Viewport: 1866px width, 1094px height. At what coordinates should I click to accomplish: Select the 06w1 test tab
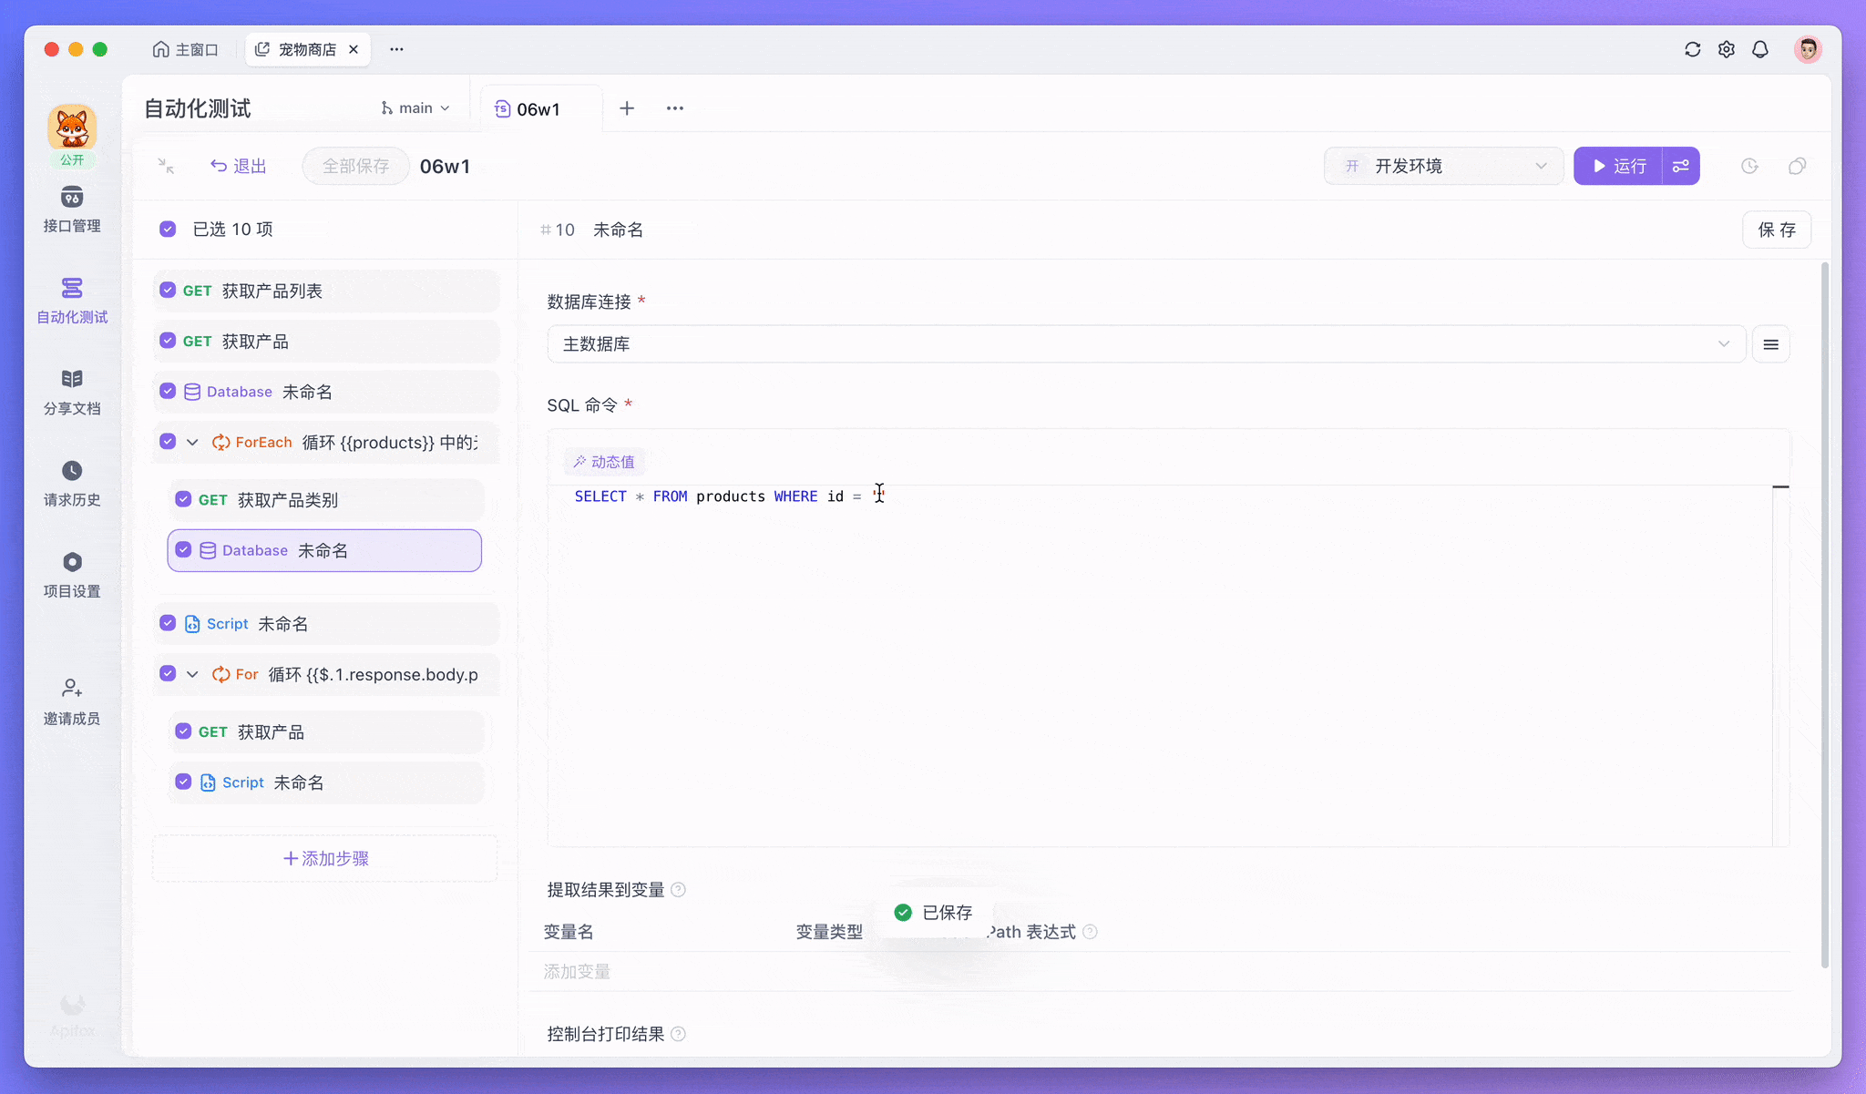click(x=538, y=109)
